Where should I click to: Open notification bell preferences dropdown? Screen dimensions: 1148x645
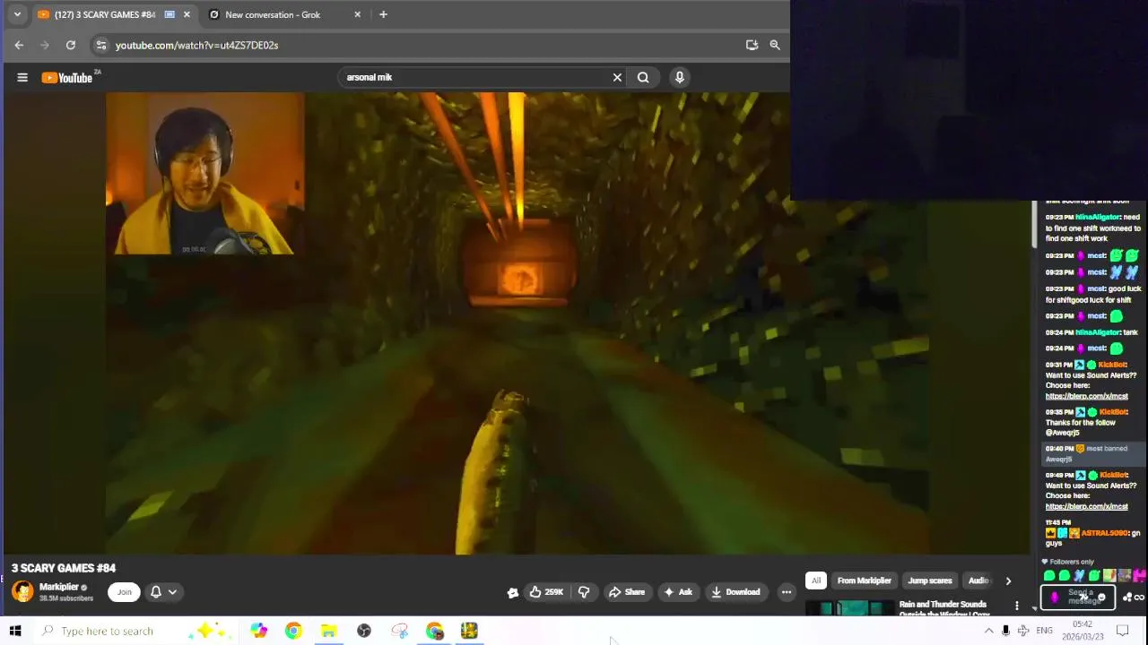163,592
